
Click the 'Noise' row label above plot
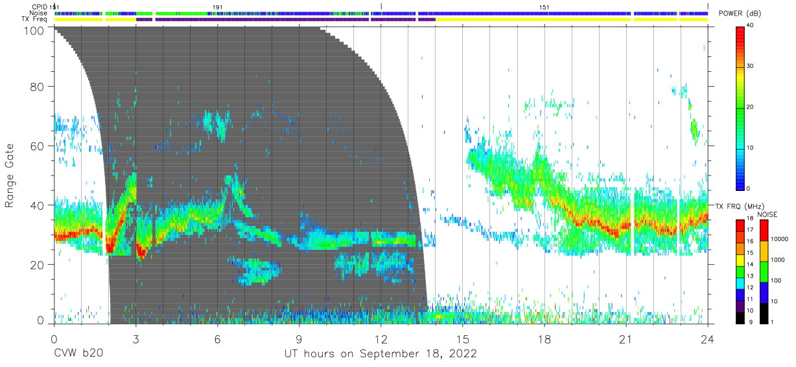(38, 13)
